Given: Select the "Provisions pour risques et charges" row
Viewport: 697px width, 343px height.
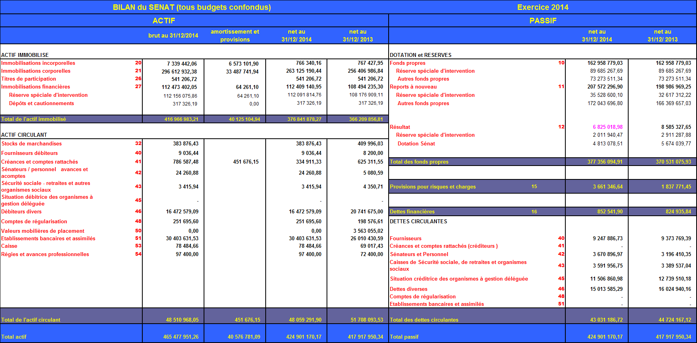Looking at the screenshot, I should 433,187.
